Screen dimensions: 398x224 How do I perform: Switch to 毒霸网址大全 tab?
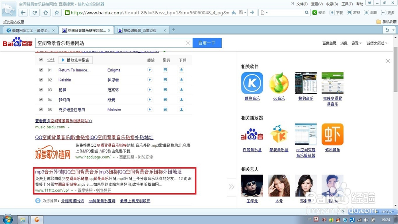pyautogui.click(x=31, y=30)
